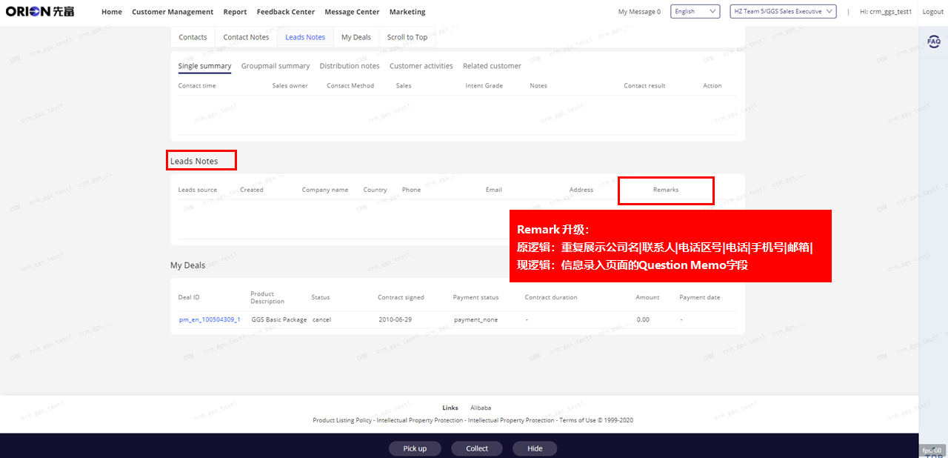
Task: Open the FAQ icon in sidebar
Action: (x=934, y=42)
